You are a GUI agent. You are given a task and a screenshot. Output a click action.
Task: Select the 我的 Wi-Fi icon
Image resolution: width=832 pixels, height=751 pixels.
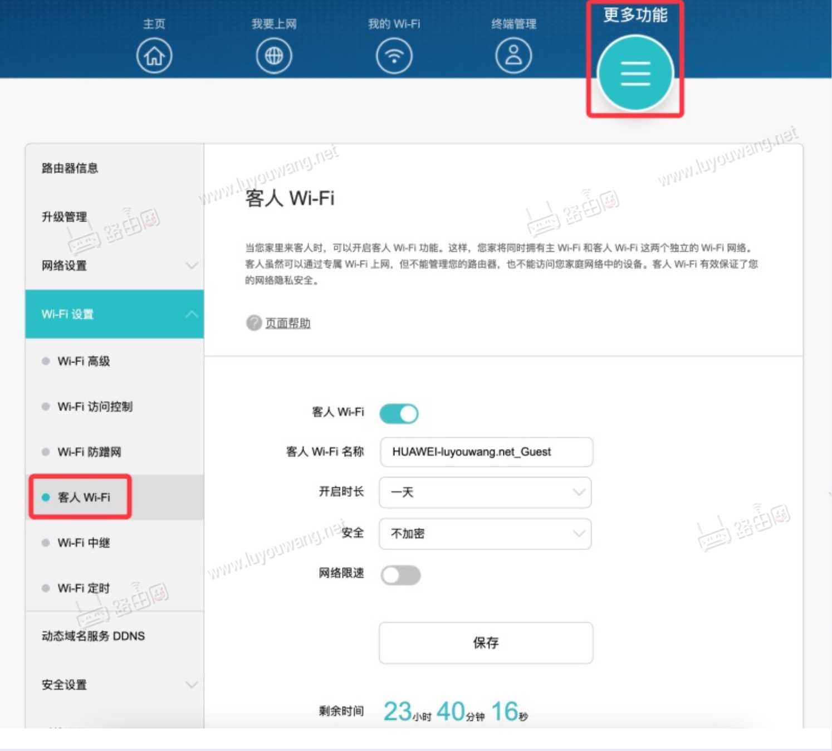pyautogui.click(x=394, y=55)
